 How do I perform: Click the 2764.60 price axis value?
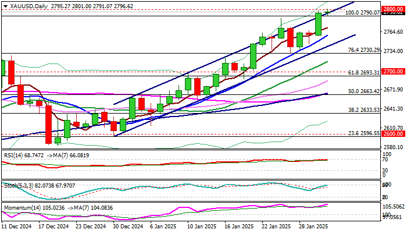394,31
